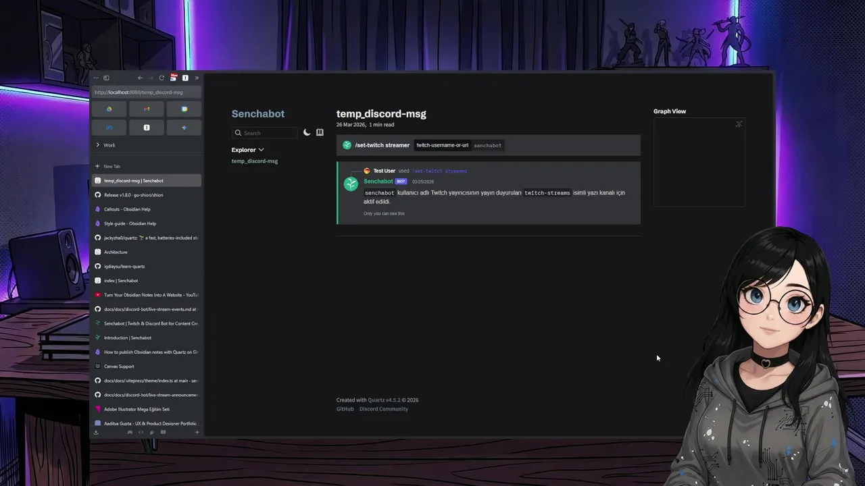This screenshot has height=486, width=865.
Task: Go back with the browser back arrow
Action: [x=140, y=78]
